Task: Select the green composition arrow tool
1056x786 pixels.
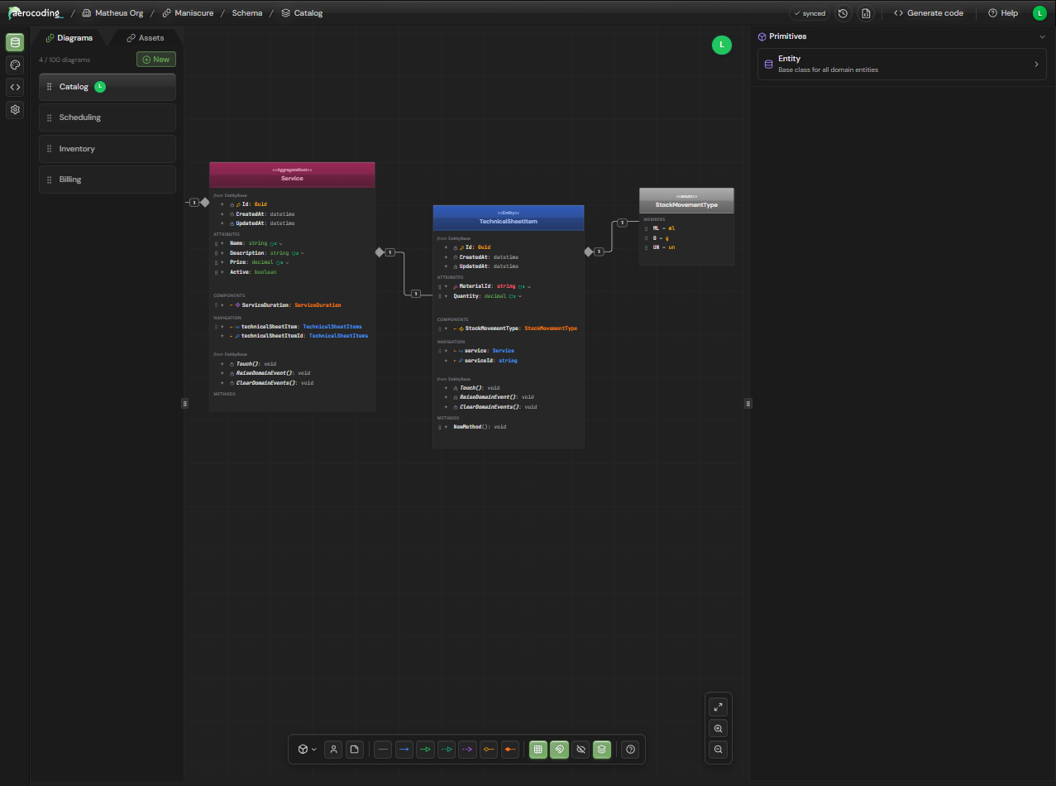Action: click(425, 750)
